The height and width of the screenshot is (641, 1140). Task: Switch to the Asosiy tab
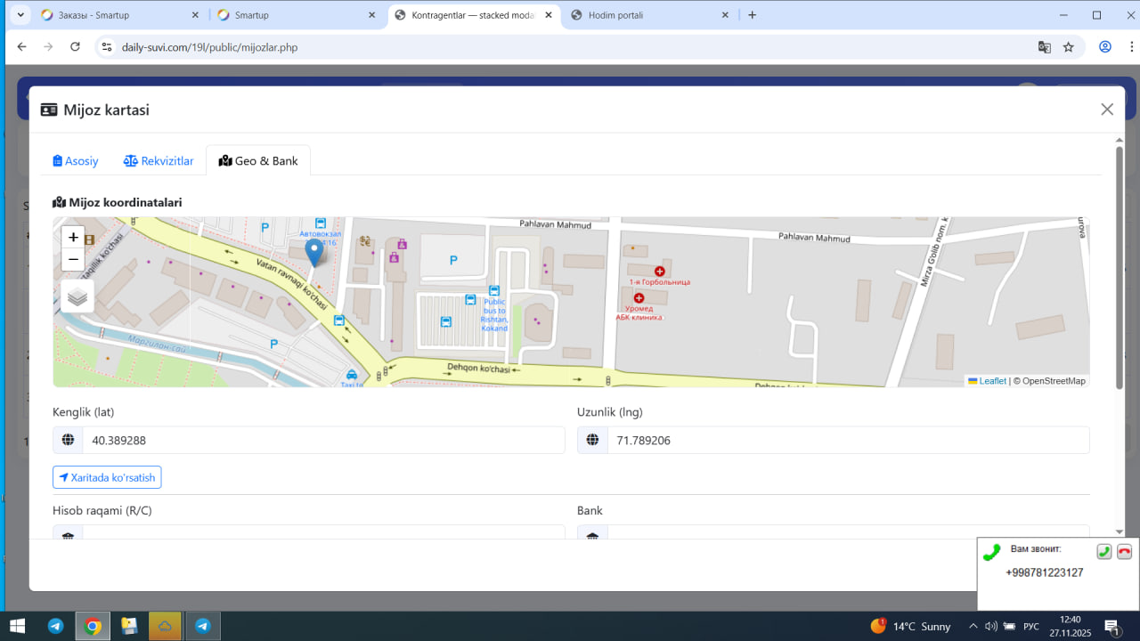pos(76,161)
